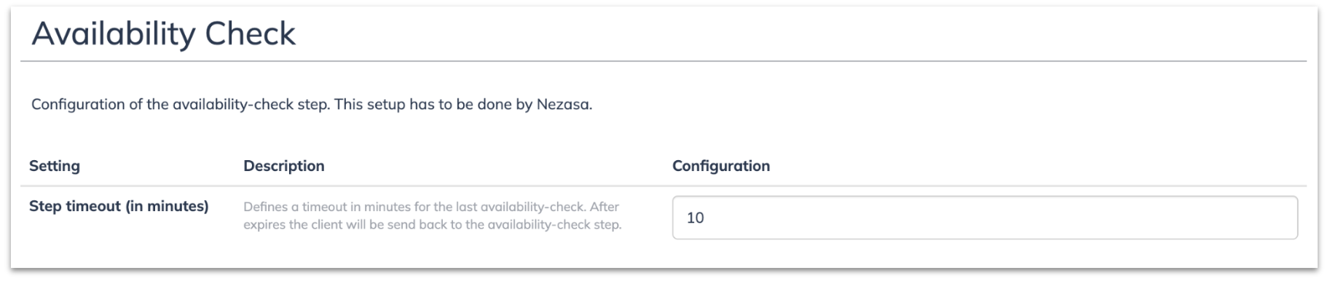Image resolution: width=1330 pixels, height=281 pixels.
Task: Click description line starting with expires the client
Action: click(433, 224)
